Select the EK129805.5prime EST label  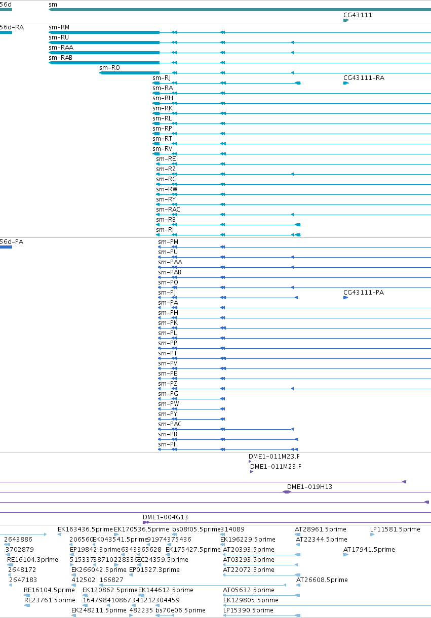tap(251, 600)
